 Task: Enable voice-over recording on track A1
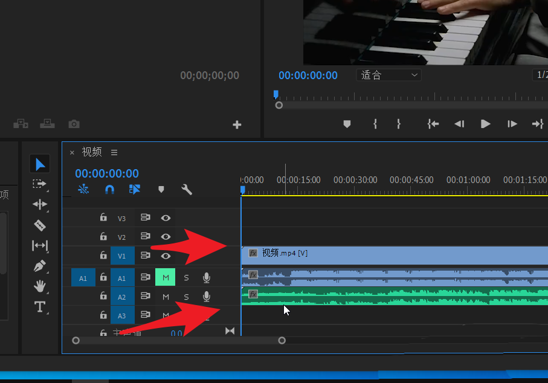(x=206, y=277)
